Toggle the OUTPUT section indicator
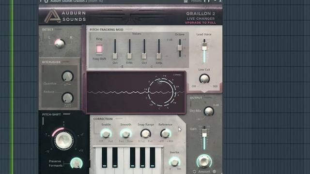This screenshot has height=174, width=310. tap(208, 98)
